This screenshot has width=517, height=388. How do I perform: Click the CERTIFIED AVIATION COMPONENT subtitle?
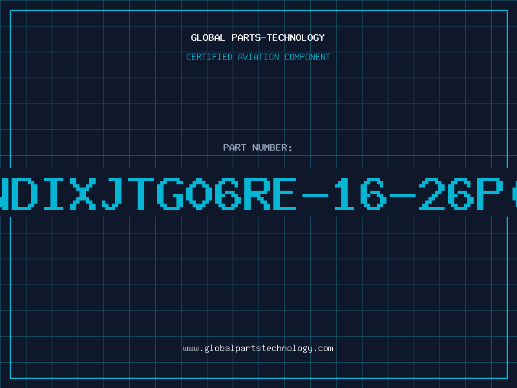[x=258, y=57]
